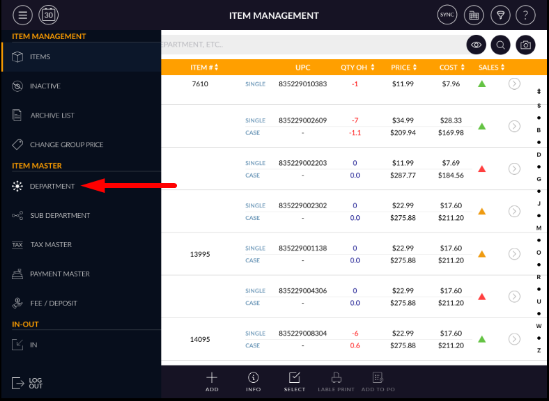Open the calculator icon in header
This screenshot has height=401, width=549.
pyautogui.click(x=474, y=15)
